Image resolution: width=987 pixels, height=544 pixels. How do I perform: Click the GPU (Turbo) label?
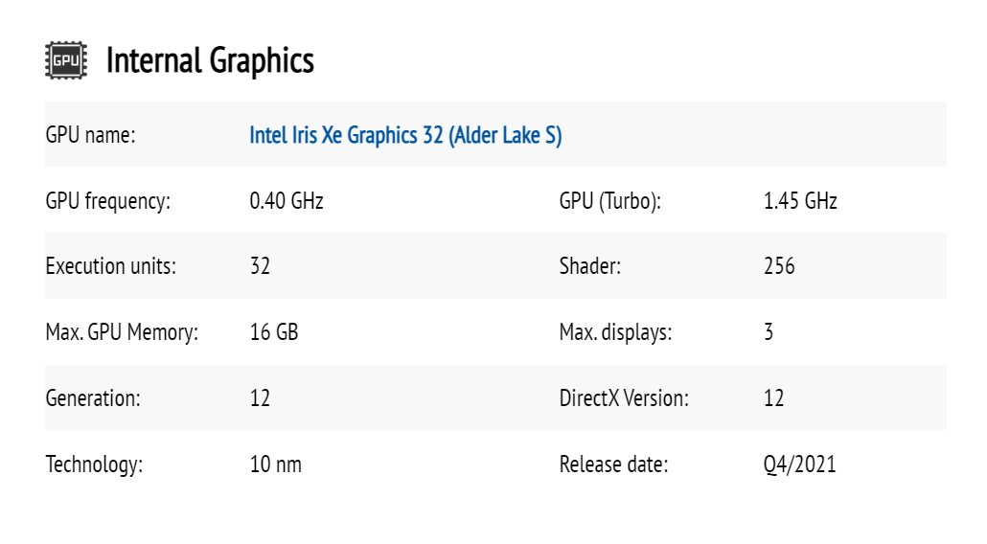pos(610,201)
